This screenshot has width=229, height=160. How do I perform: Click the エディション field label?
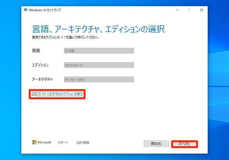pos(40,65)
